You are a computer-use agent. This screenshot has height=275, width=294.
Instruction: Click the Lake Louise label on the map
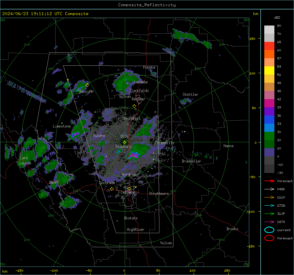(25, 161)
